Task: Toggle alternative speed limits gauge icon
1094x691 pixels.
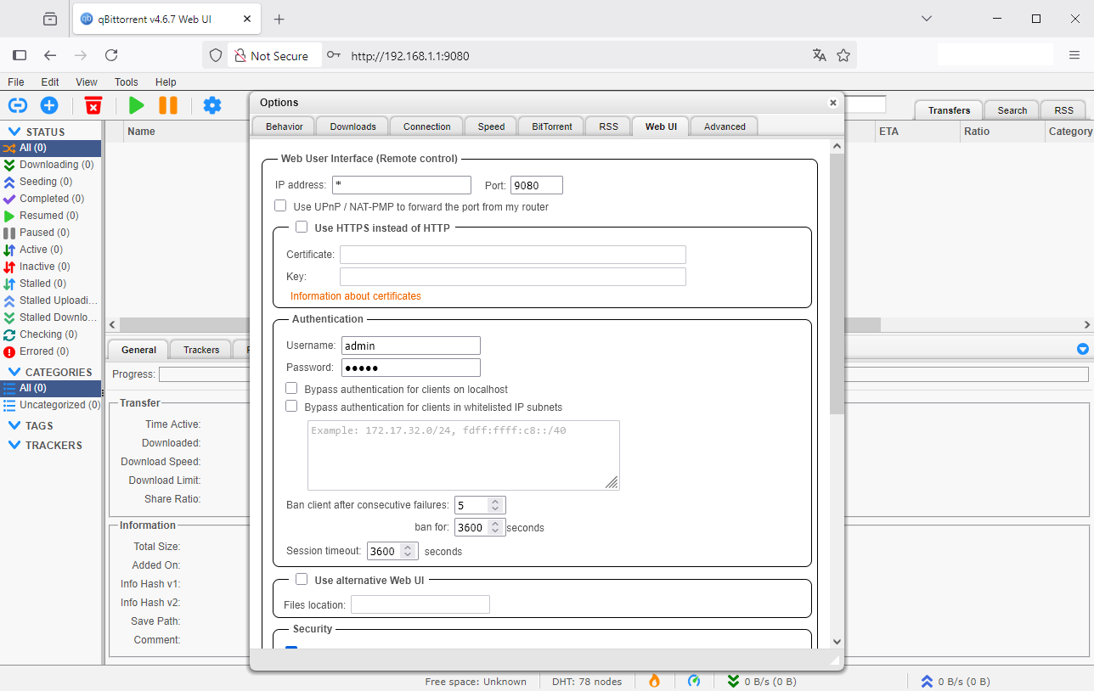Action: (x=694, y=681)
